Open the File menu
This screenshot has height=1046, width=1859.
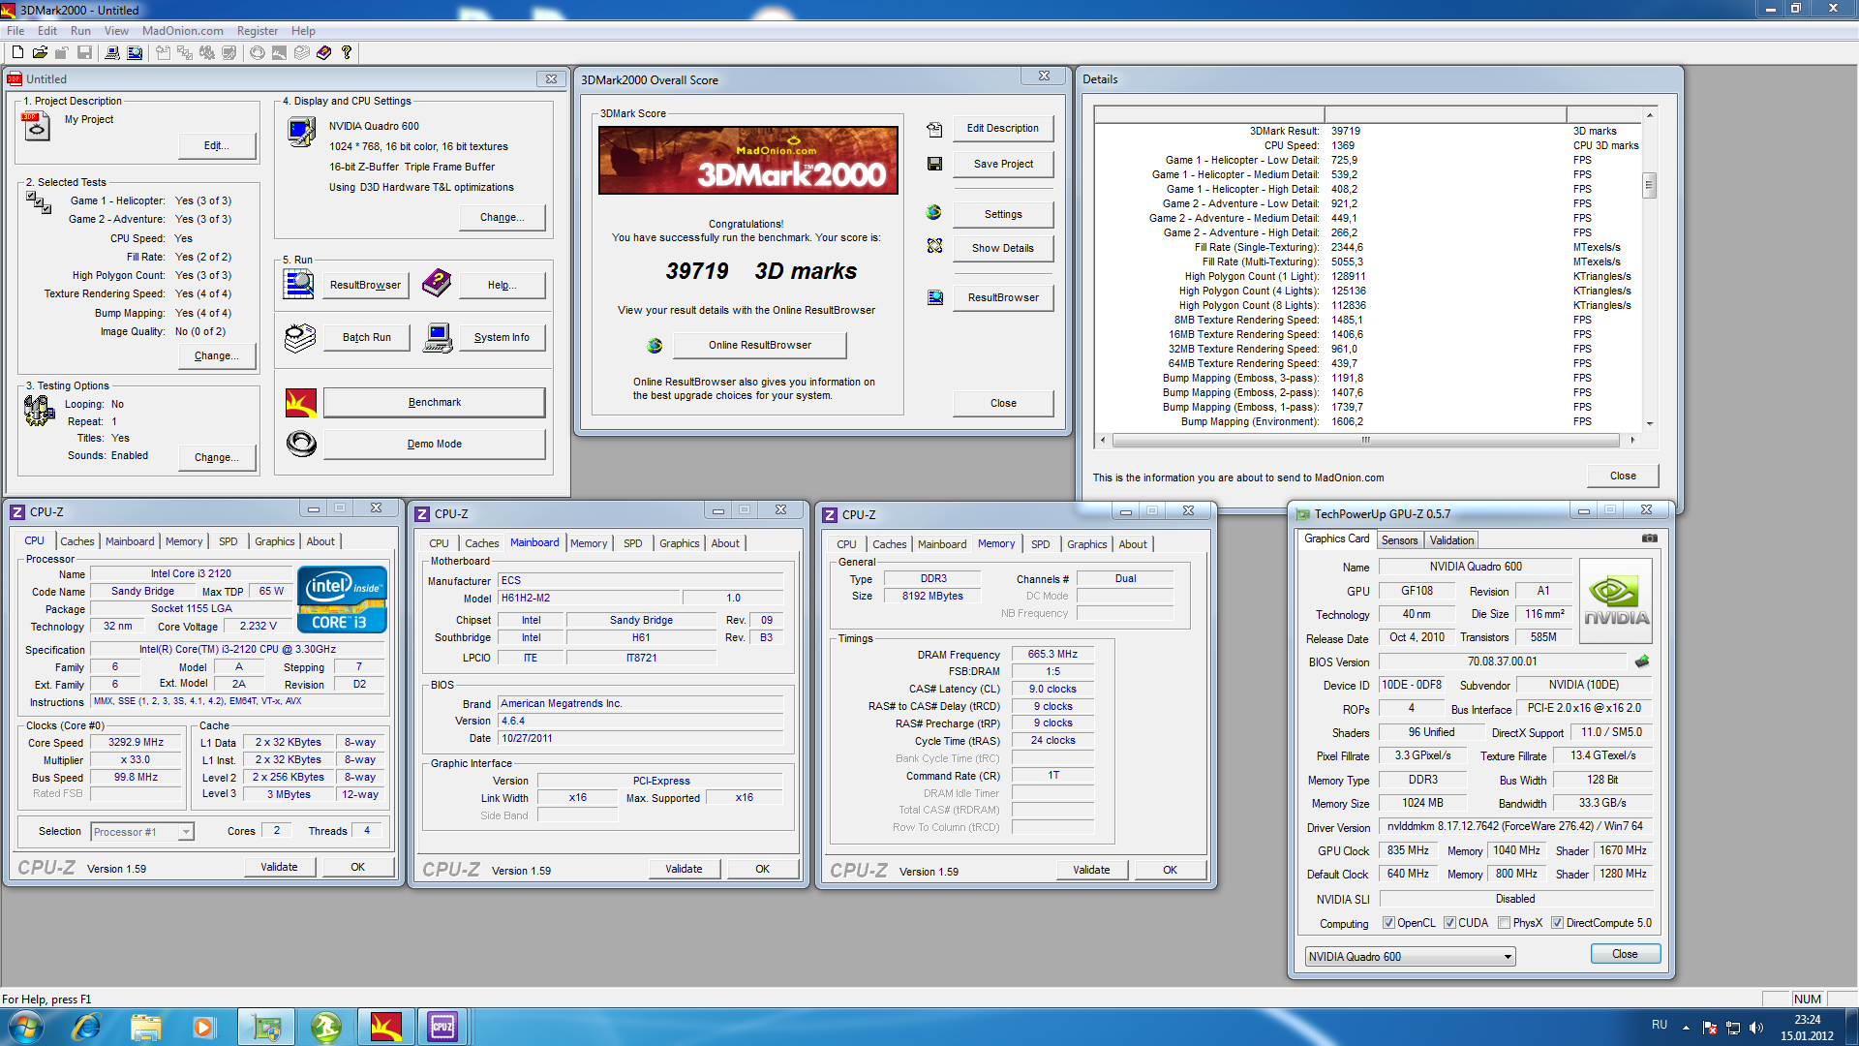(15, 31)
